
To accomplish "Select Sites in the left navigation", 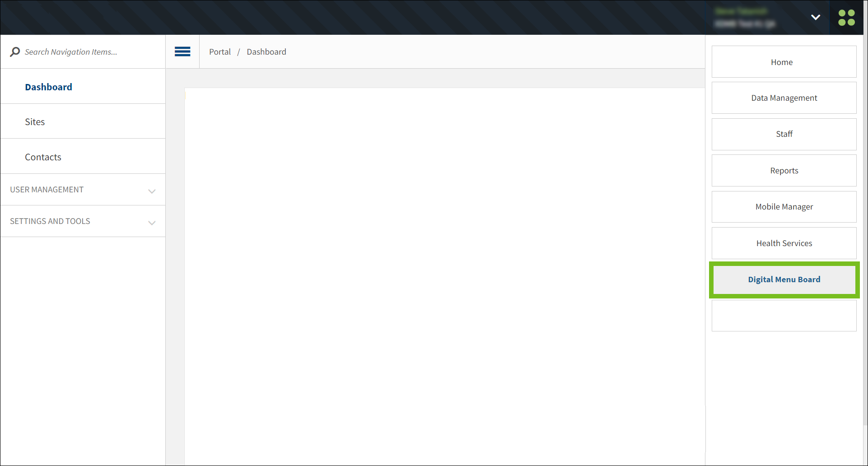I will (x=35, y=121).
